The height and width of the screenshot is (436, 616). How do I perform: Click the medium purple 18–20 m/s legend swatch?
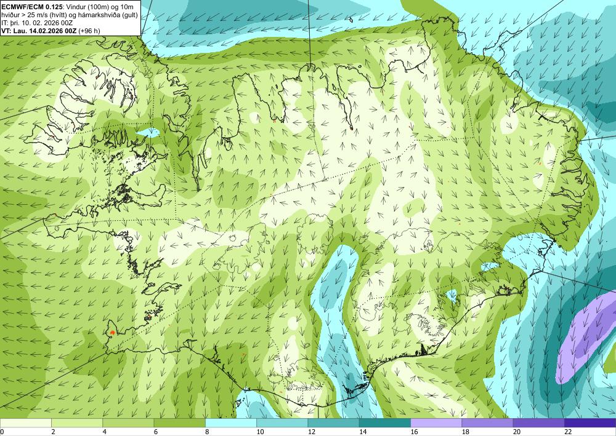pos(487,423)
